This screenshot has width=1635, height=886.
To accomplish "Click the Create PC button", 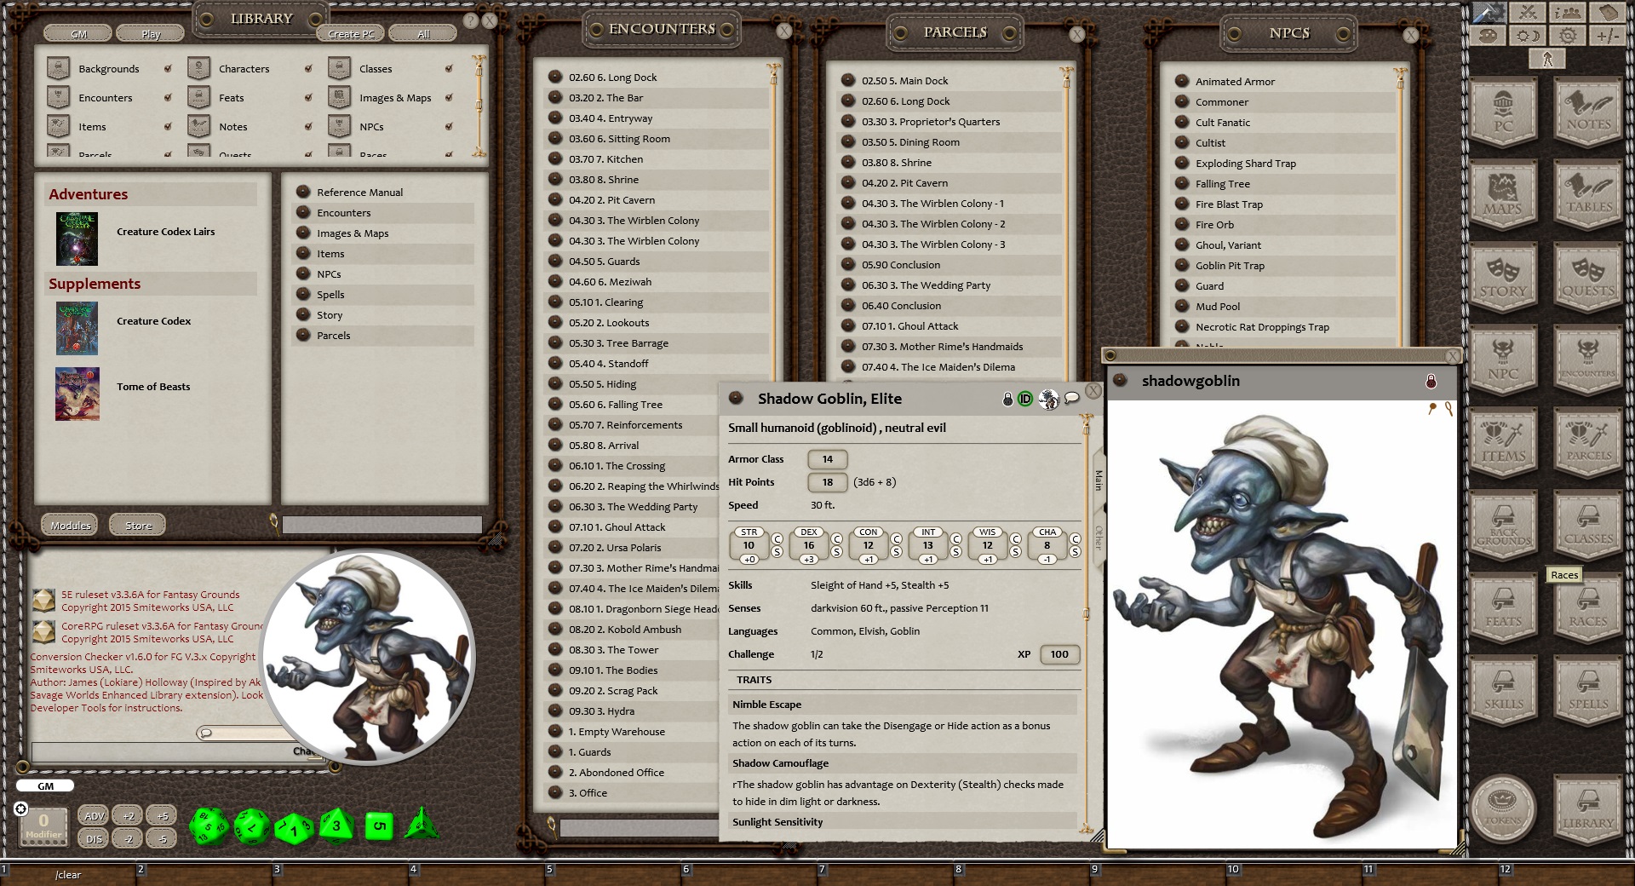I will coord(350,33).
